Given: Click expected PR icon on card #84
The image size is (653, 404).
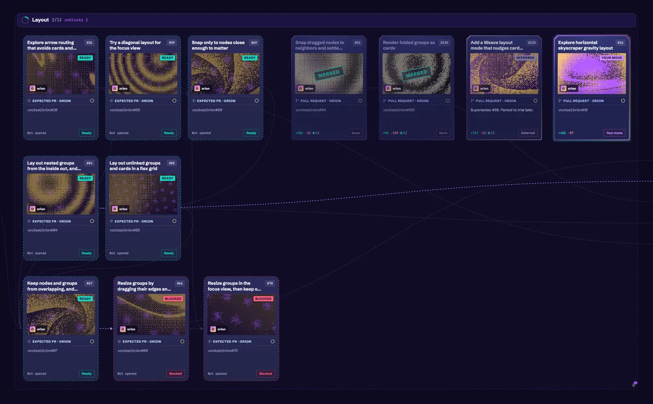Looking at the screenshot, I should [29, 221].
